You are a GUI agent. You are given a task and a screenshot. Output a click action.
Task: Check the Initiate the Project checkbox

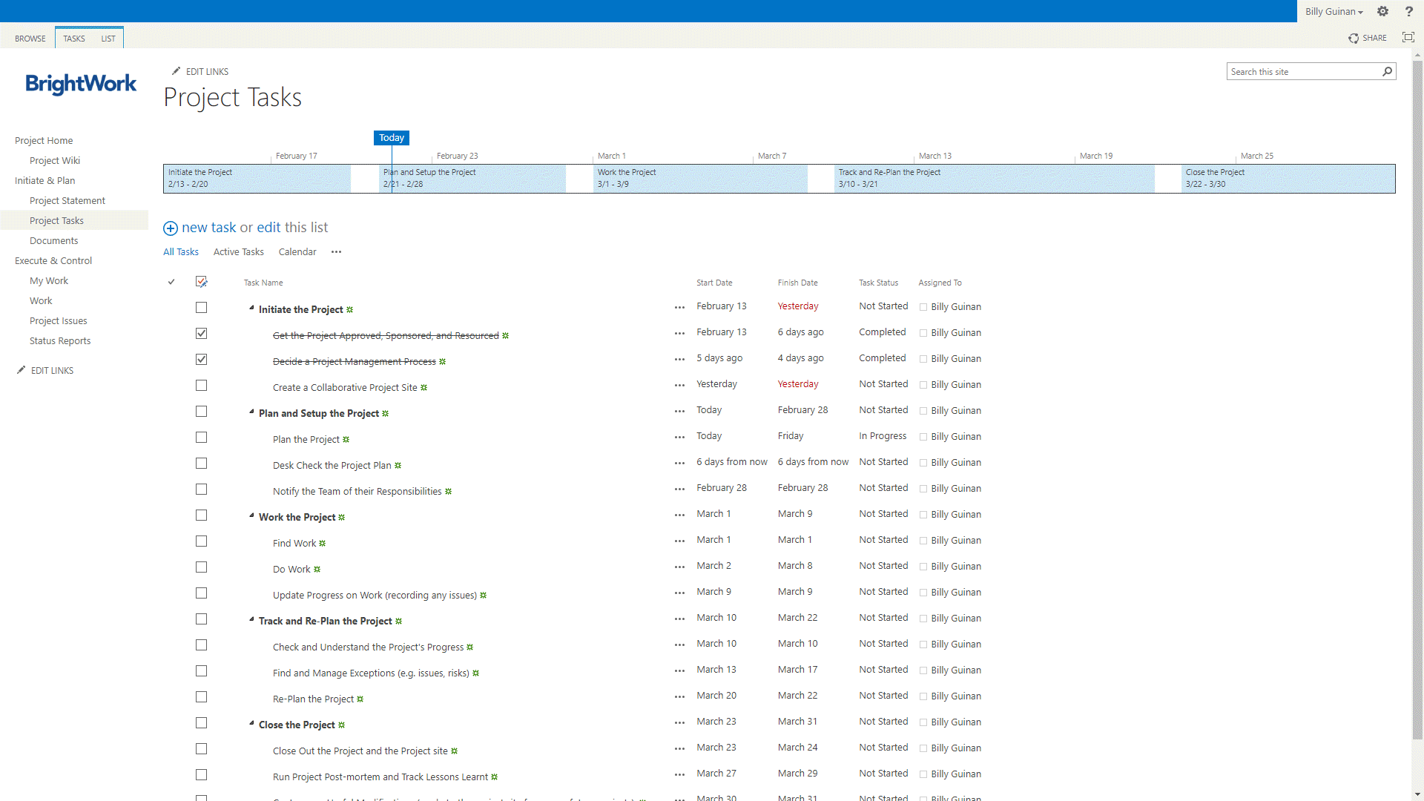point(201,307)
